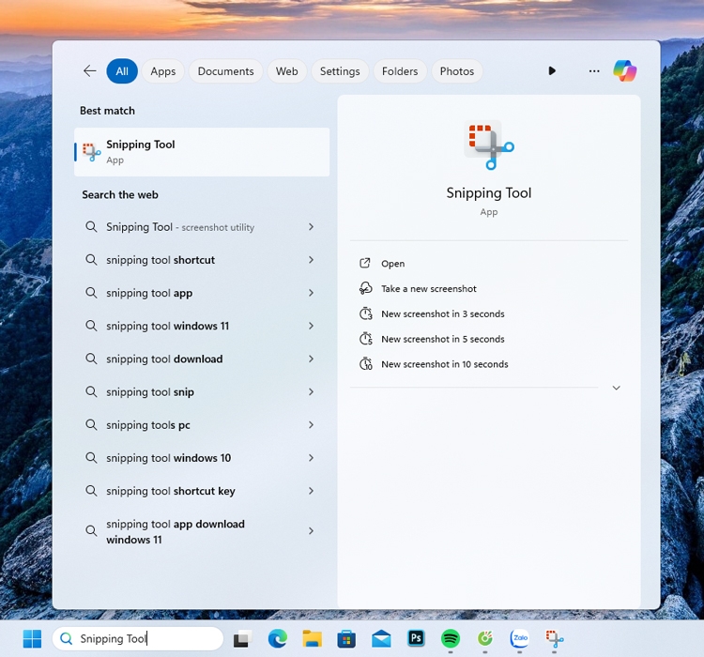The height and width of the screenshot is (657, 704).
Task: Expand 'Snipping Tool - screenshot utility' chevron
Action: point(311,227)
